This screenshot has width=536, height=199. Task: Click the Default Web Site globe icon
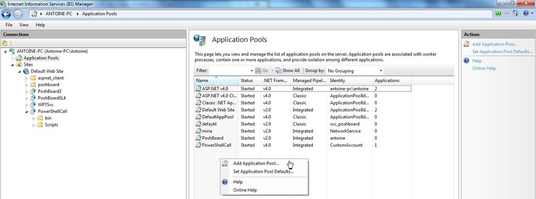[26, 72]
